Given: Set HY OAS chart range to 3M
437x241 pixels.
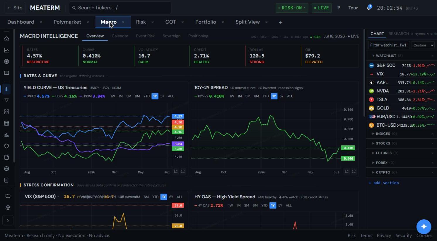Looking at the screenshot, I should 247,205.
